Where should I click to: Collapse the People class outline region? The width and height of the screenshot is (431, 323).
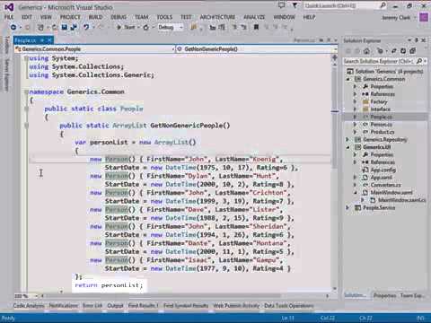(x=26, y=109)
